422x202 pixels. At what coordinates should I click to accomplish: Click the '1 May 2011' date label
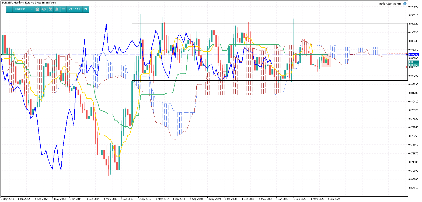pyautogui.click(x=7, y=199)
